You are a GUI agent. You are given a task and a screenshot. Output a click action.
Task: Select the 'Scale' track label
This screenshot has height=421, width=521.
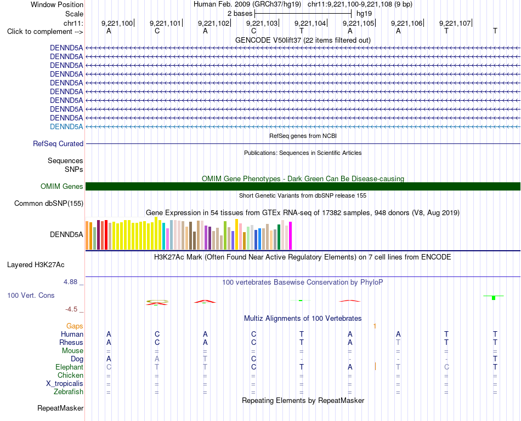(x=74, y=14)
